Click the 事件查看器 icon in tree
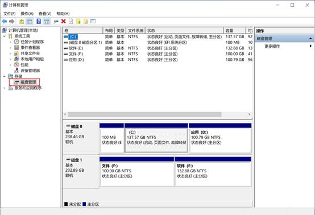The width and height of the screenshot is (315, 215). click(16, 48)
